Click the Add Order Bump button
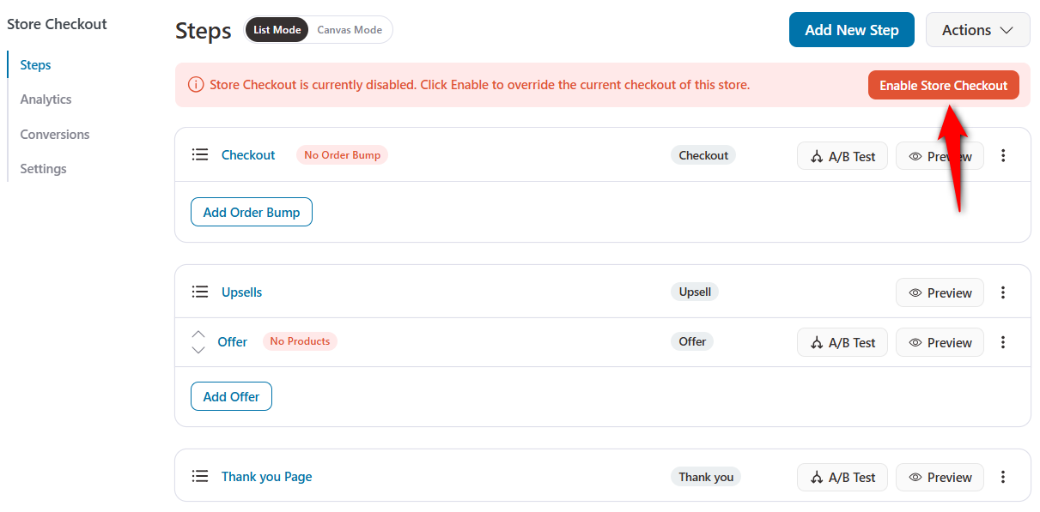This screenshot has height=512, width=1040. coord(252,213)
